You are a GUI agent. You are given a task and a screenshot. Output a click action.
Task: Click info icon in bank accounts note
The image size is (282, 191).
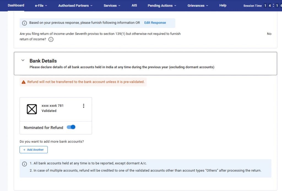[x=25, y=164]
